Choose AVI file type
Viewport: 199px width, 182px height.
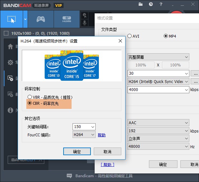point(133,36)
